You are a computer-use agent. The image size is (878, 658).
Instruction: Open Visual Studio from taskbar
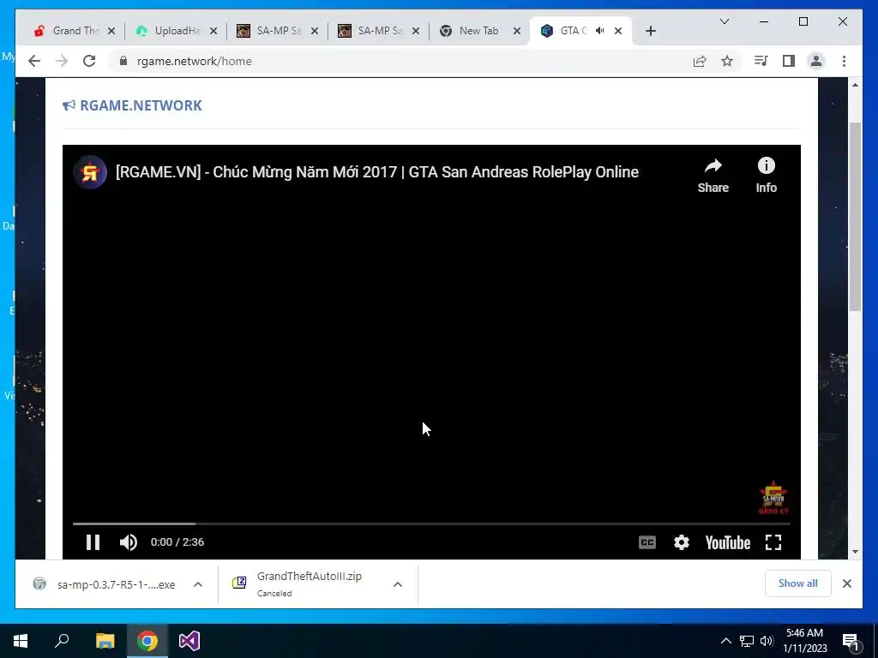(189, 641)
